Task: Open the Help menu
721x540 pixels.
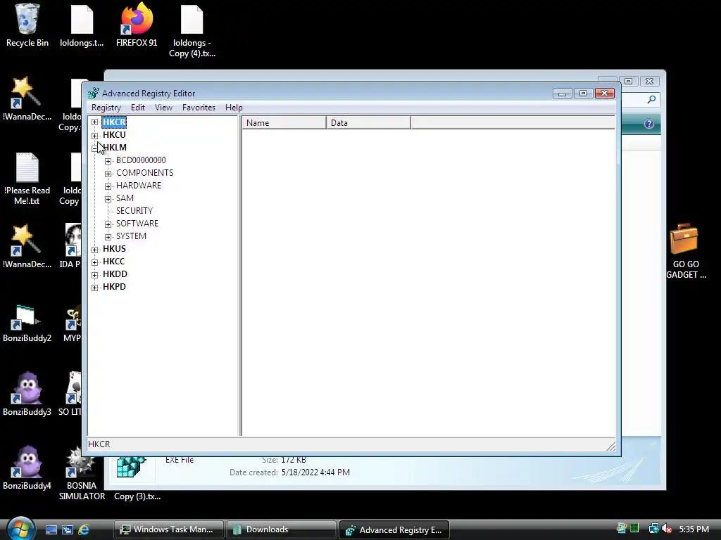Action: [x=234, y=108]
